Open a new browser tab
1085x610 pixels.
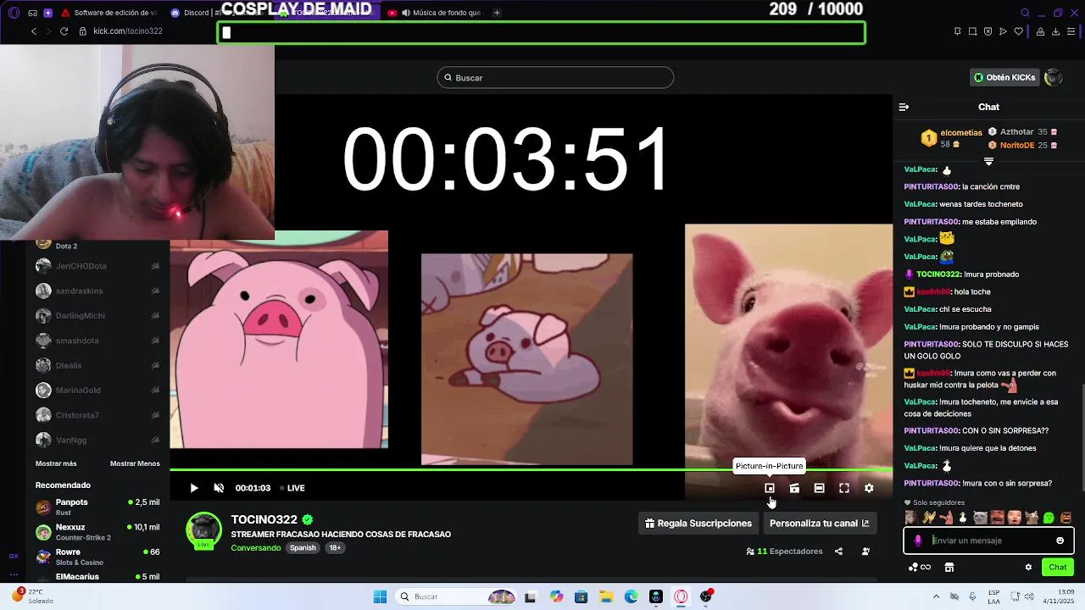tap(497, 13)
